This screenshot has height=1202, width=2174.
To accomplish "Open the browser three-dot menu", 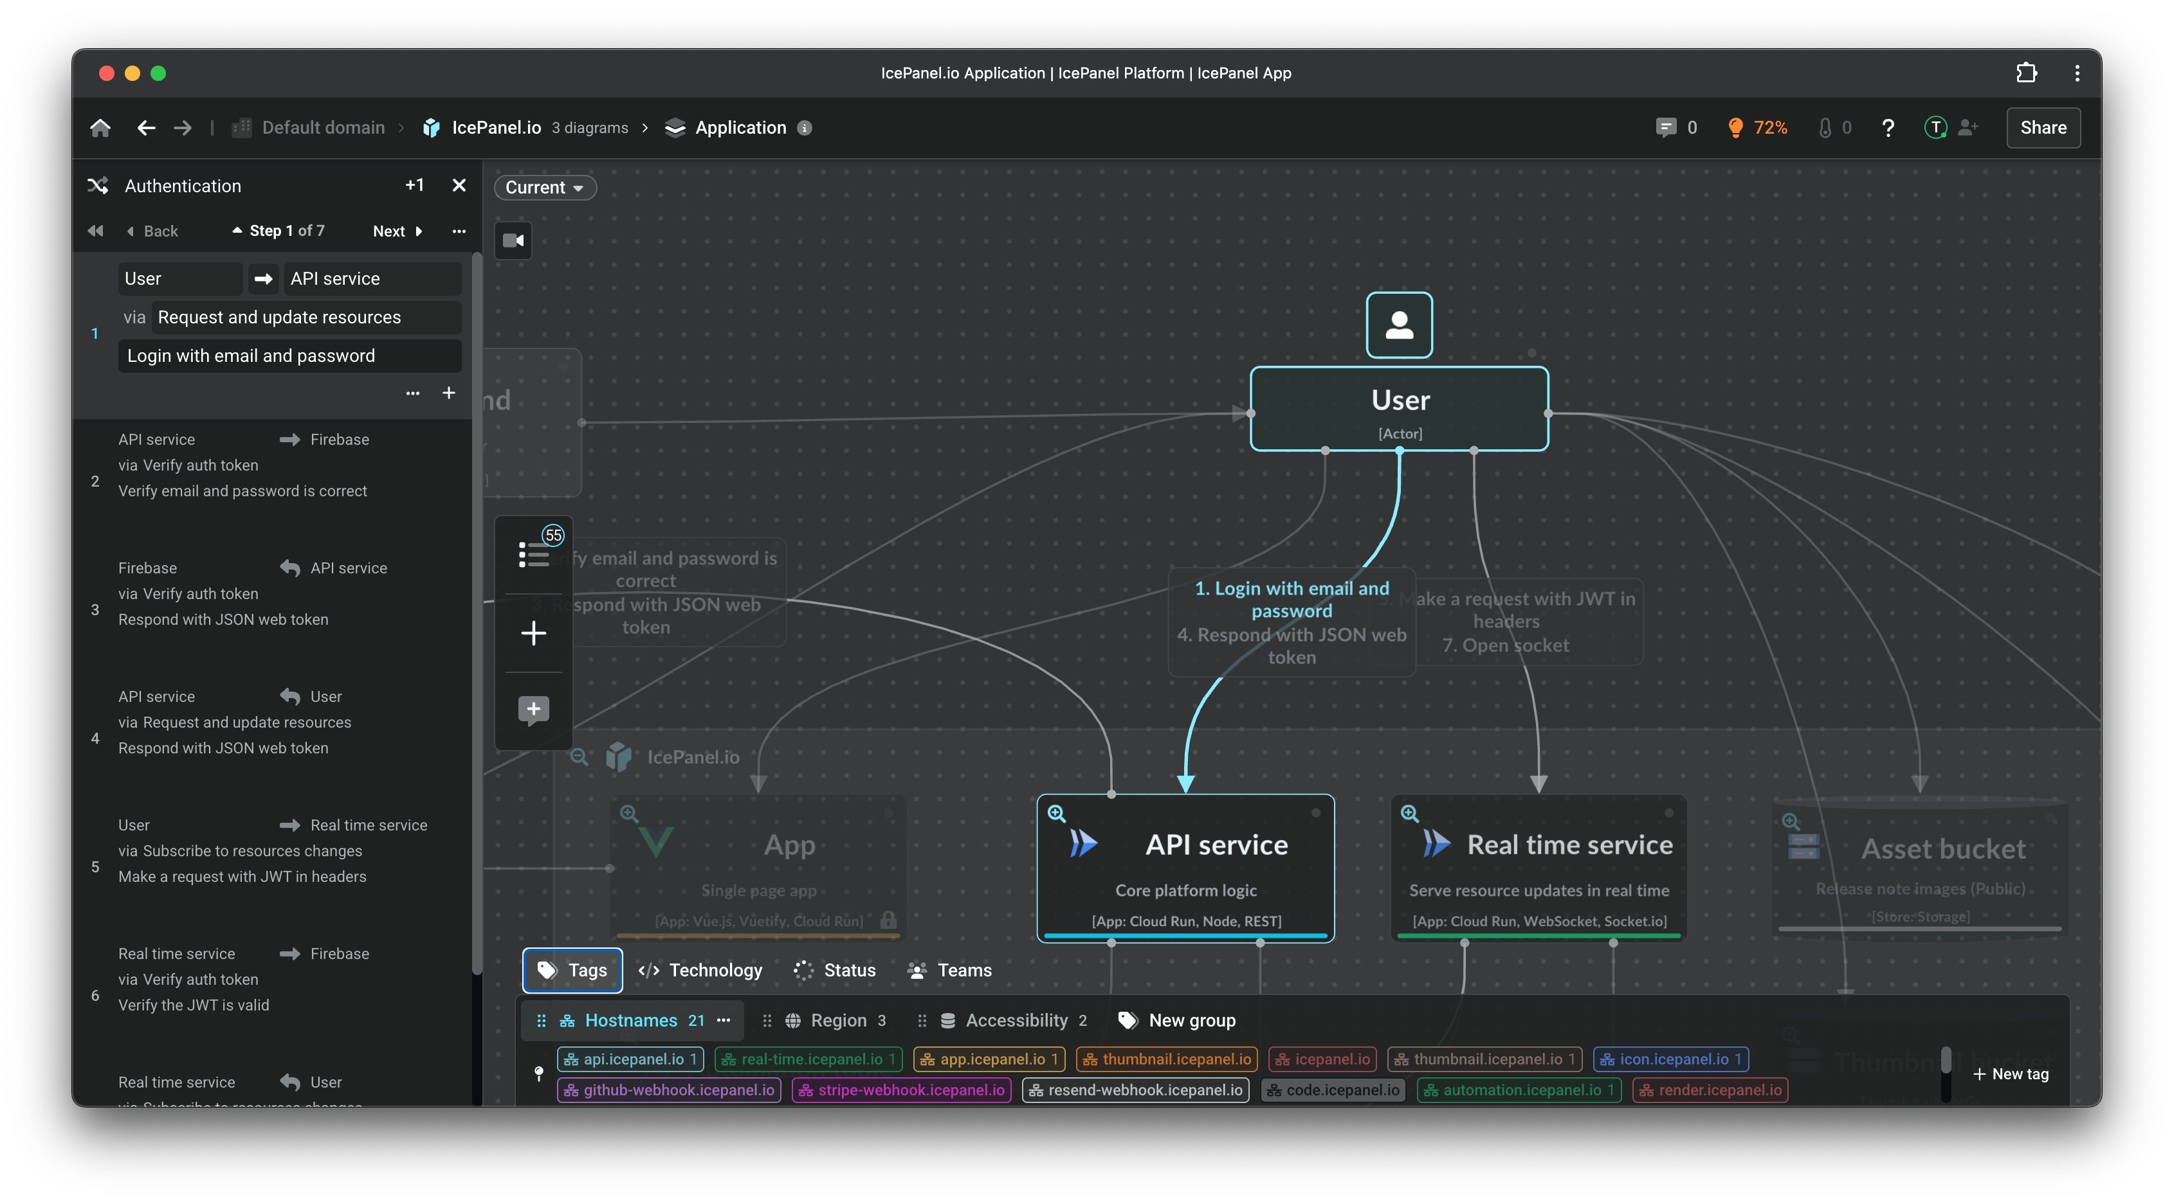I will click(x=2076, y=73).
